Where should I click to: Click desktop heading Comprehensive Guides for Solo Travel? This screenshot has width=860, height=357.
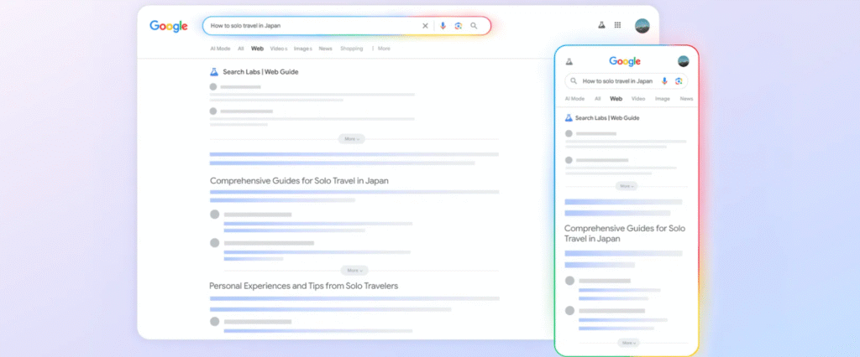pyautogui.click(x=300, y=181)
